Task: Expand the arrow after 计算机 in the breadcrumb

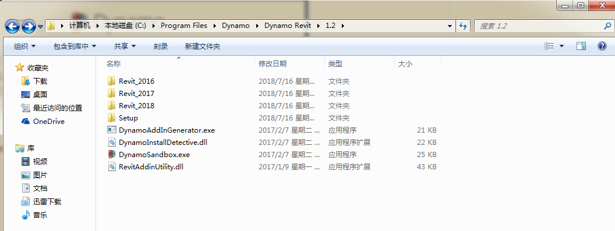Action: [x=97, y=26]
